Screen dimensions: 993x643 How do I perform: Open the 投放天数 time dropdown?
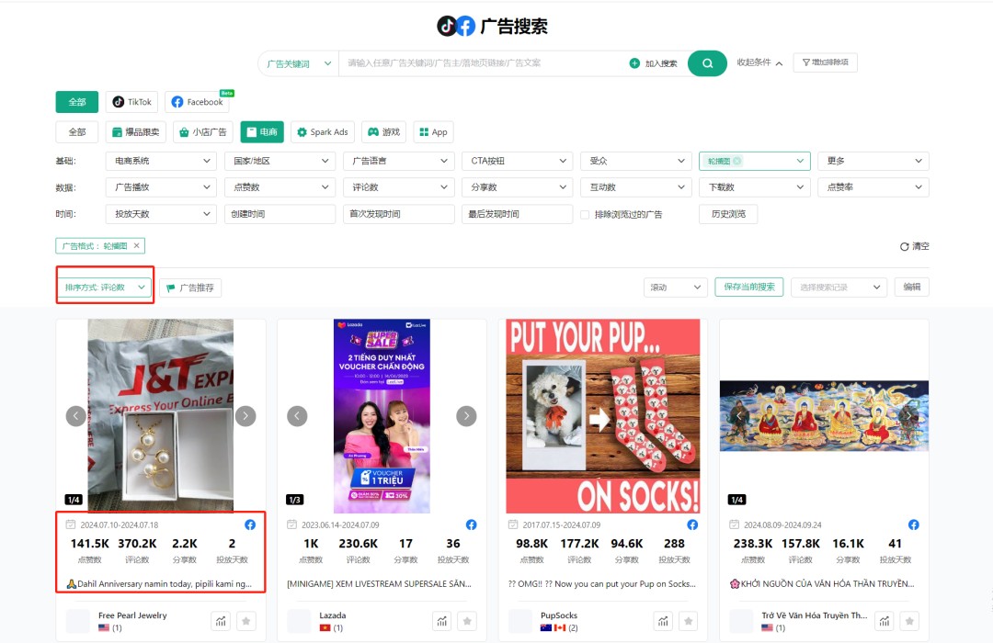click(x=161, y=214)
